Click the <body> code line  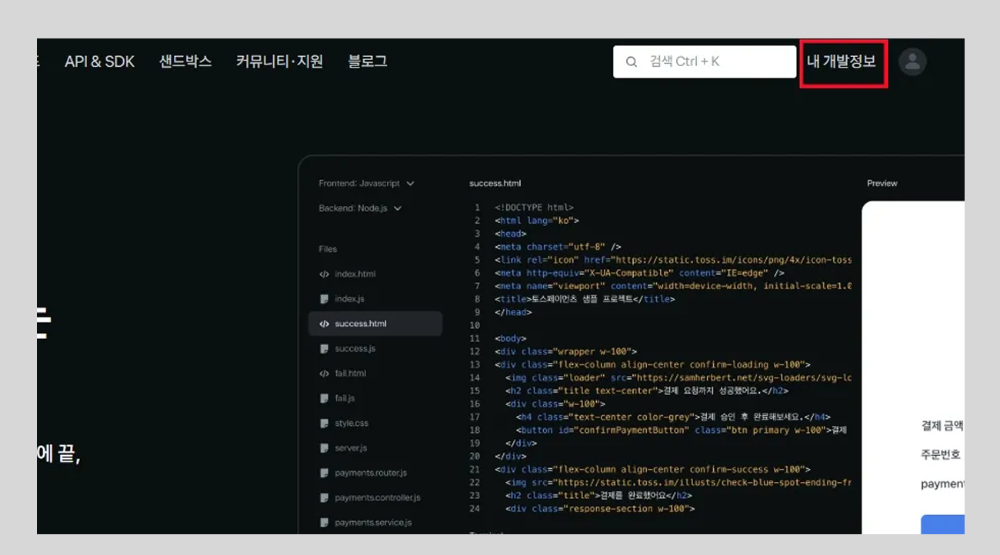(510, 338)
